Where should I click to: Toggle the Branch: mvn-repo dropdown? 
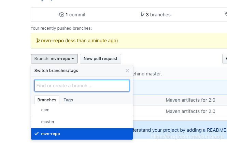click(54, 59)
